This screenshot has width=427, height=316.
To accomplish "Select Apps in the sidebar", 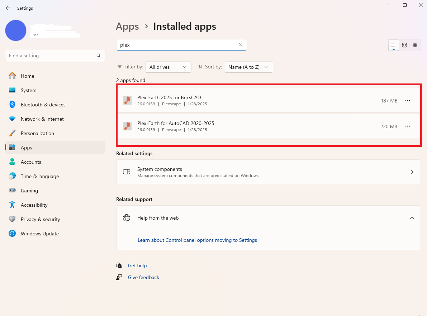I will tap(55, 148).
